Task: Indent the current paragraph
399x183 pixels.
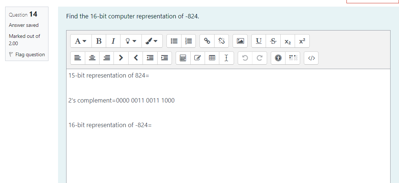Action: [165, 58]
